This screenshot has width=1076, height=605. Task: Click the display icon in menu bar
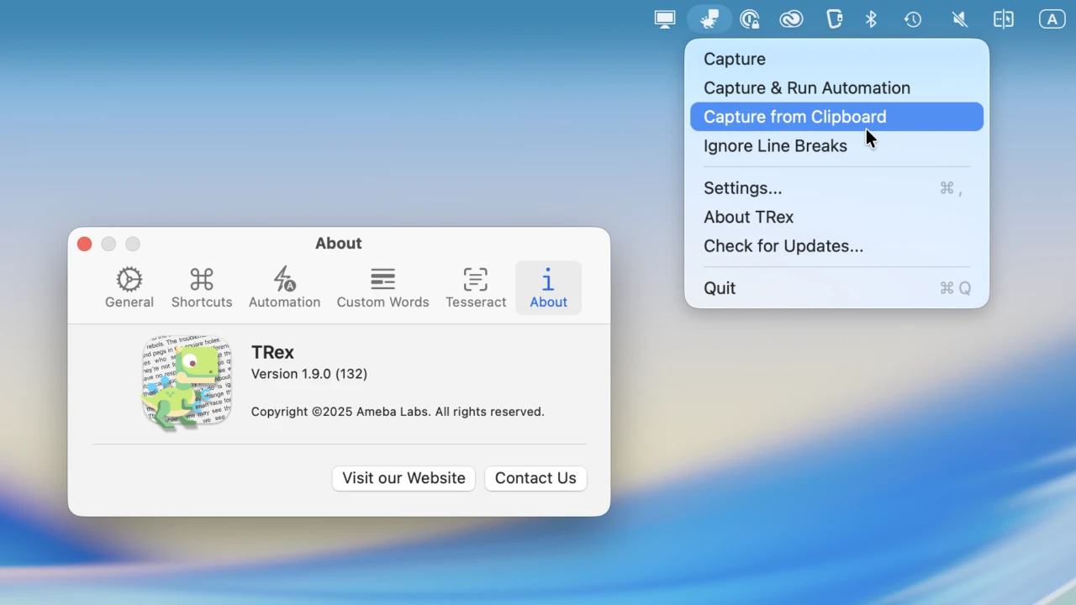coord(665,19)
